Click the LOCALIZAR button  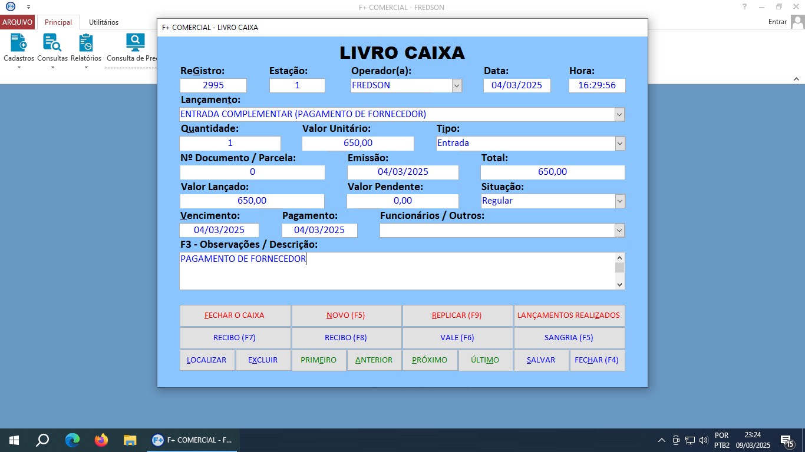(x=207, y=360)
